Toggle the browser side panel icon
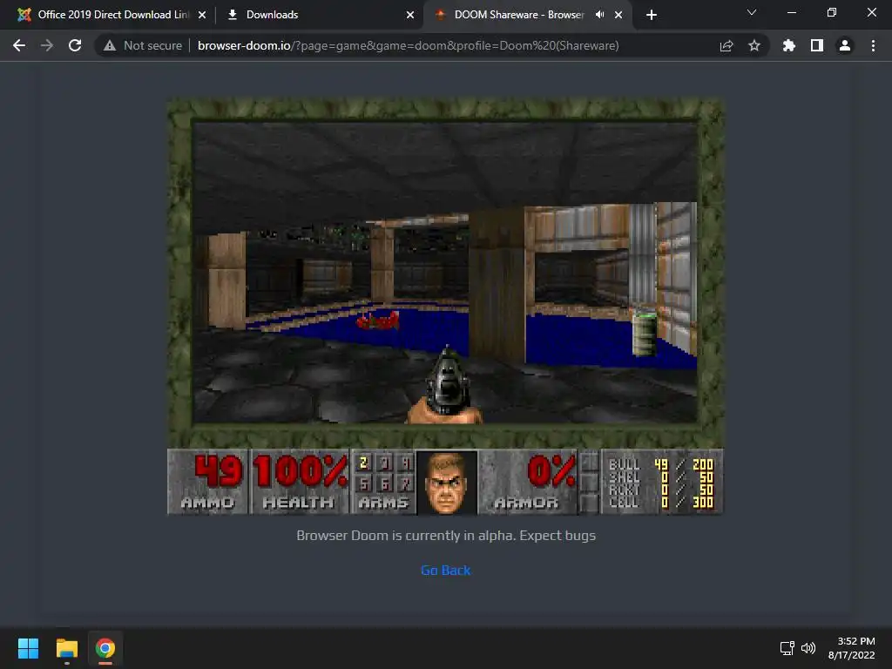The image size is (892, 669). pos(817,45)
